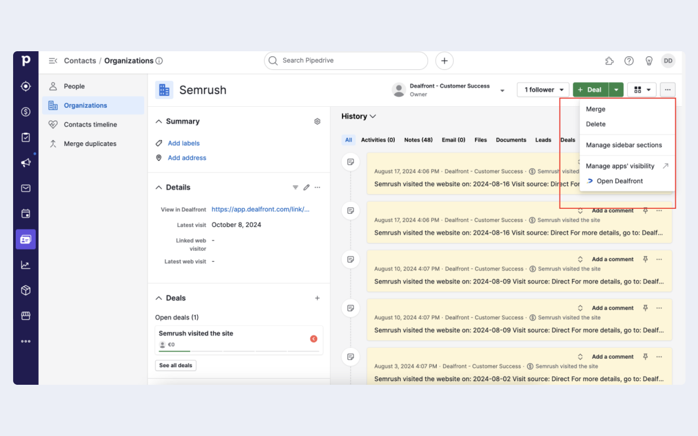The width and height of the screenshot is (698, 436).
Task: Switch to the Notes (48) tab
Action: 418,140
